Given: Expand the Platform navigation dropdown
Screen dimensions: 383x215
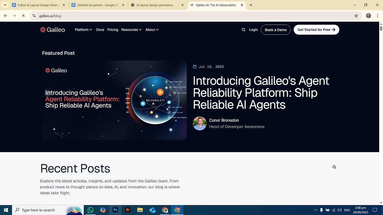Looking at the screenshot, I should tap(83, 30).
